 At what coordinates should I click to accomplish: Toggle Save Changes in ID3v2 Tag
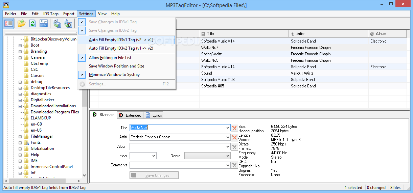pos(126,30)
